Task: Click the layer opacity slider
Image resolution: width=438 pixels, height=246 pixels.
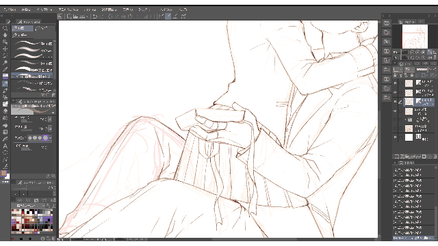Action: tap(422, 69)
